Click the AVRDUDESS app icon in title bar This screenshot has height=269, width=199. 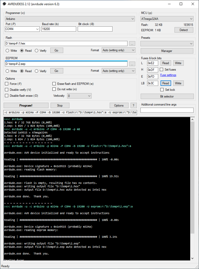[x=4, y=4]
